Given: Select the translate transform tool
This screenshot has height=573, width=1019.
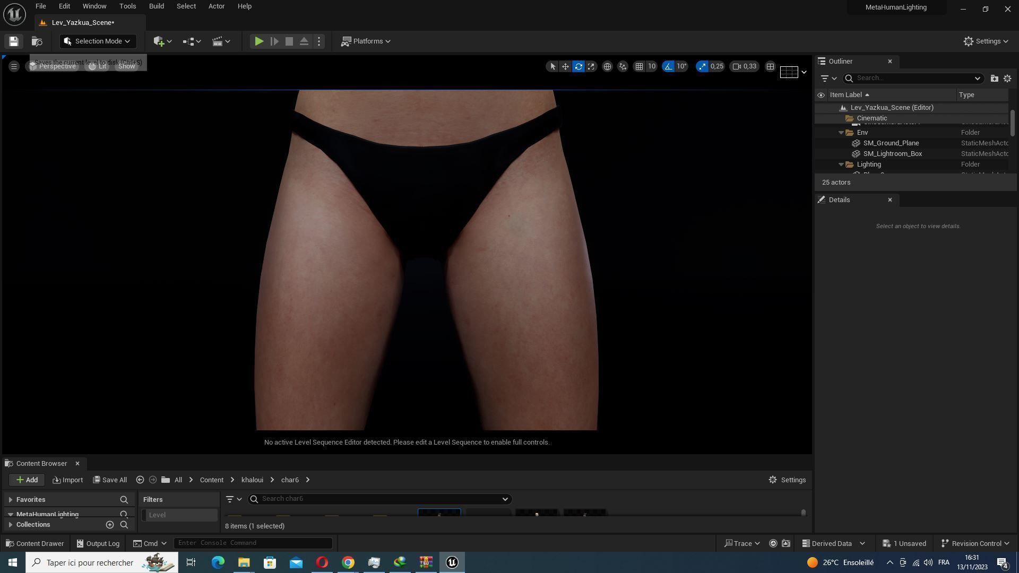Looking at the screenshot, I should (565, 66).
